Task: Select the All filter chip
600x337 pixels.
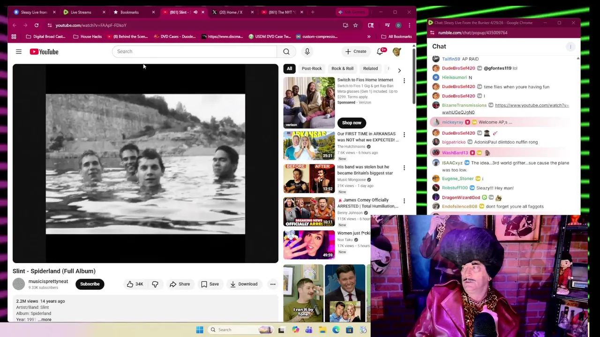Action: tap(289, 69)
